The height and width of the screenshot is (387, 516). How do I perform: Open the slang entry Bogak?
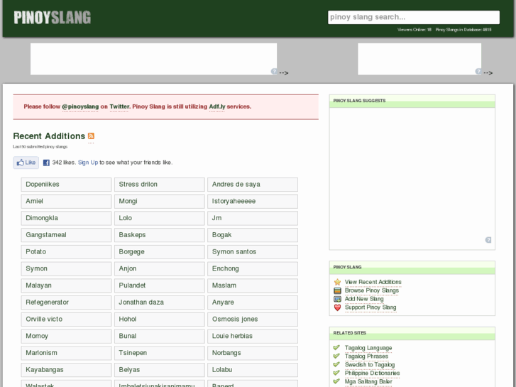[253, 235]
